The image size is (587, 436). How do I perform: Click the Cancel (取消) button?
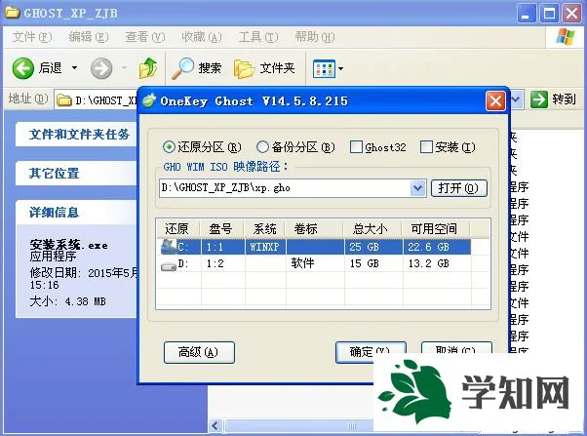tap(456, 347)
